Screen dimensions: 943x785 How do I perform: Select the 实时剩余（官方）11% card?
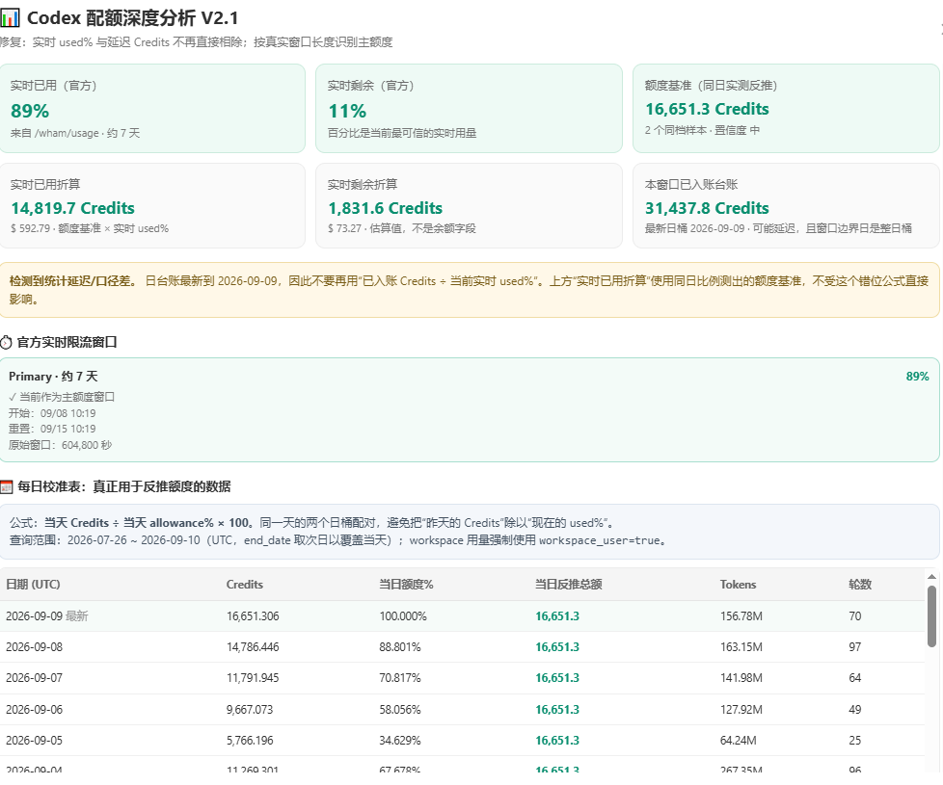tap(470, 109)
